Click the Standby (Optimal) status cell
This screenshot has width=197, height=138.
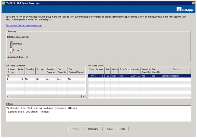176,76
